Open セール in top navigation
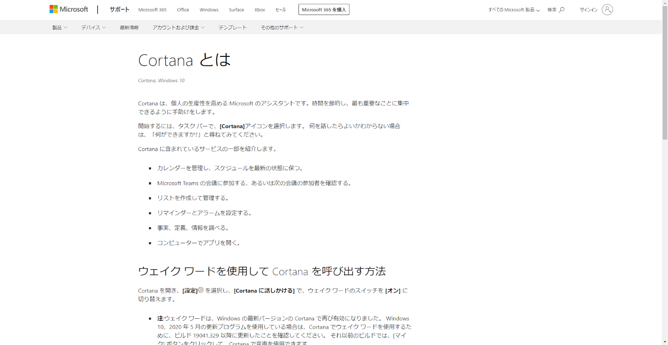 pyautogui.click(x=281, y=10)
